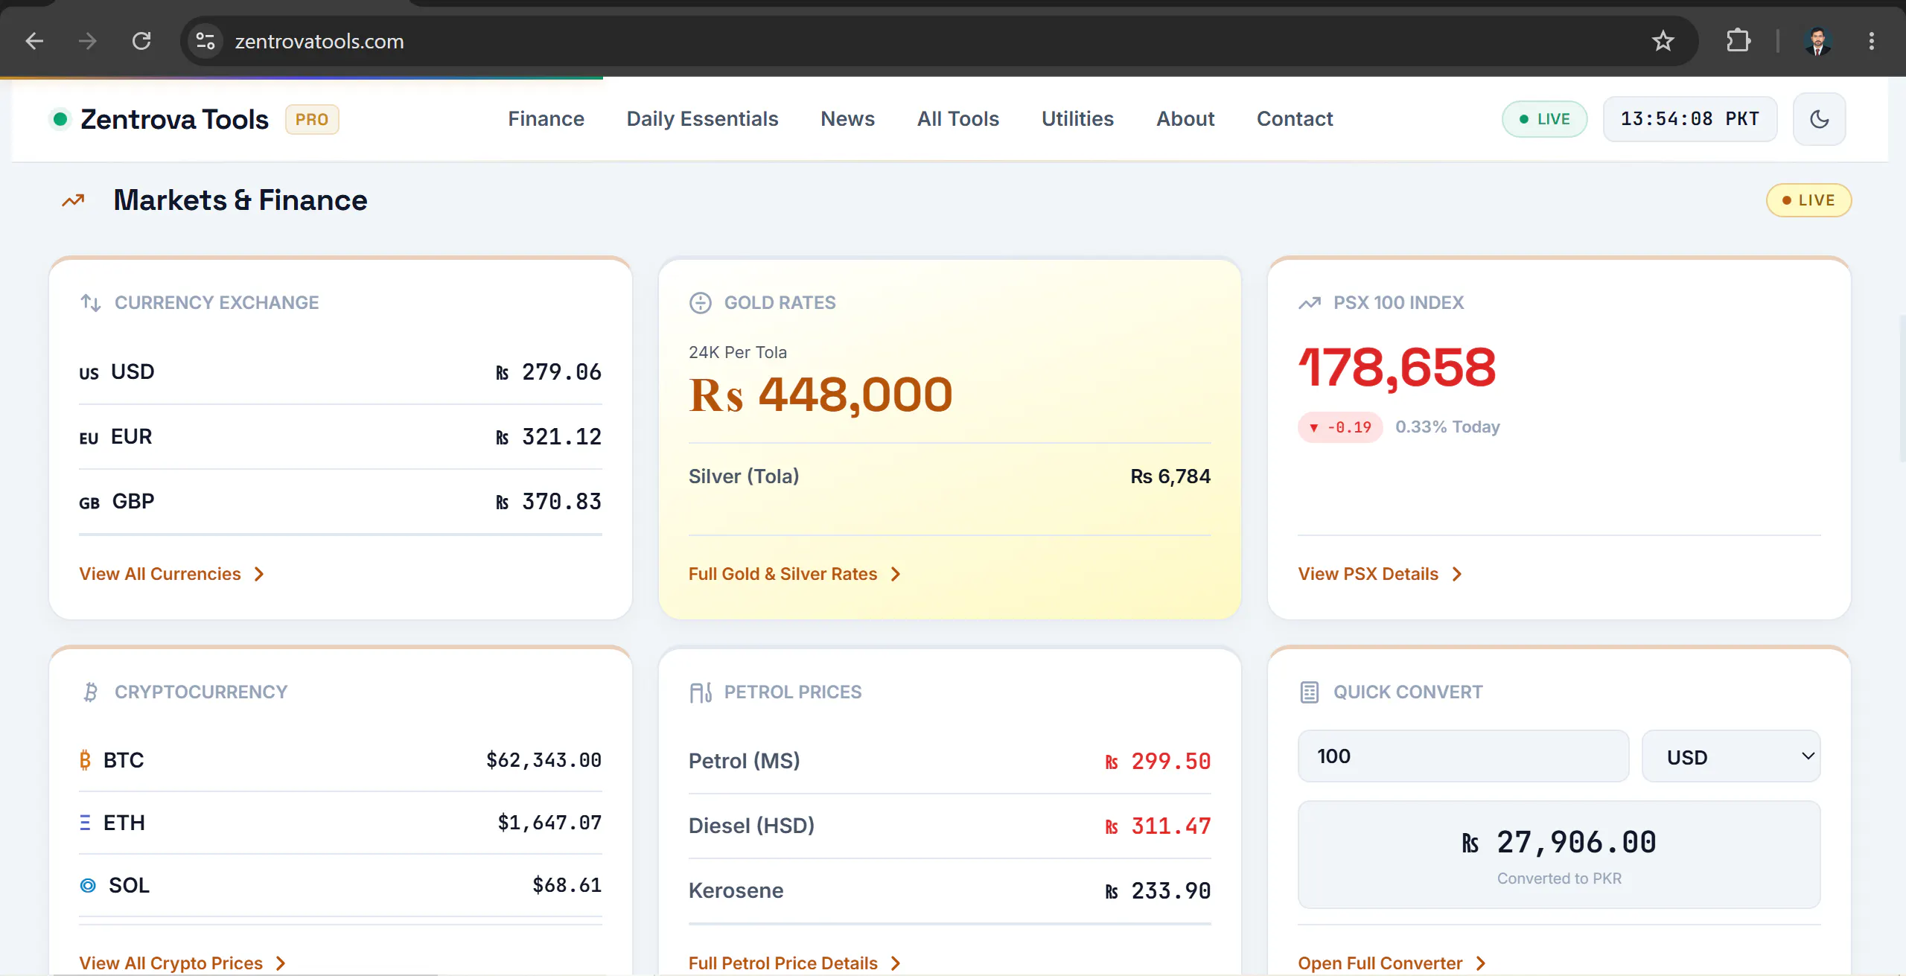This screenshot has height=976, width=1906.
Task: Open site information icon in address bar
Action: [x=205, y=41]
